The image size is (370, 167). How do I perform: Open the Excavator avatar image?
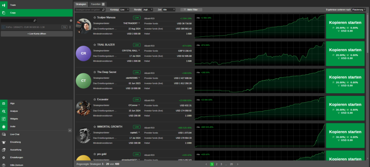click(83, 108)
